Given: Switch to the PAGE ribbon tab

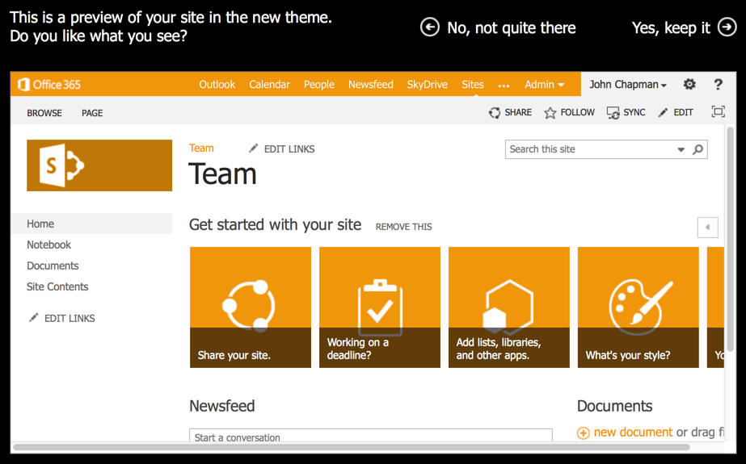Looking at the screenshot, I should [x=92, y=113].
